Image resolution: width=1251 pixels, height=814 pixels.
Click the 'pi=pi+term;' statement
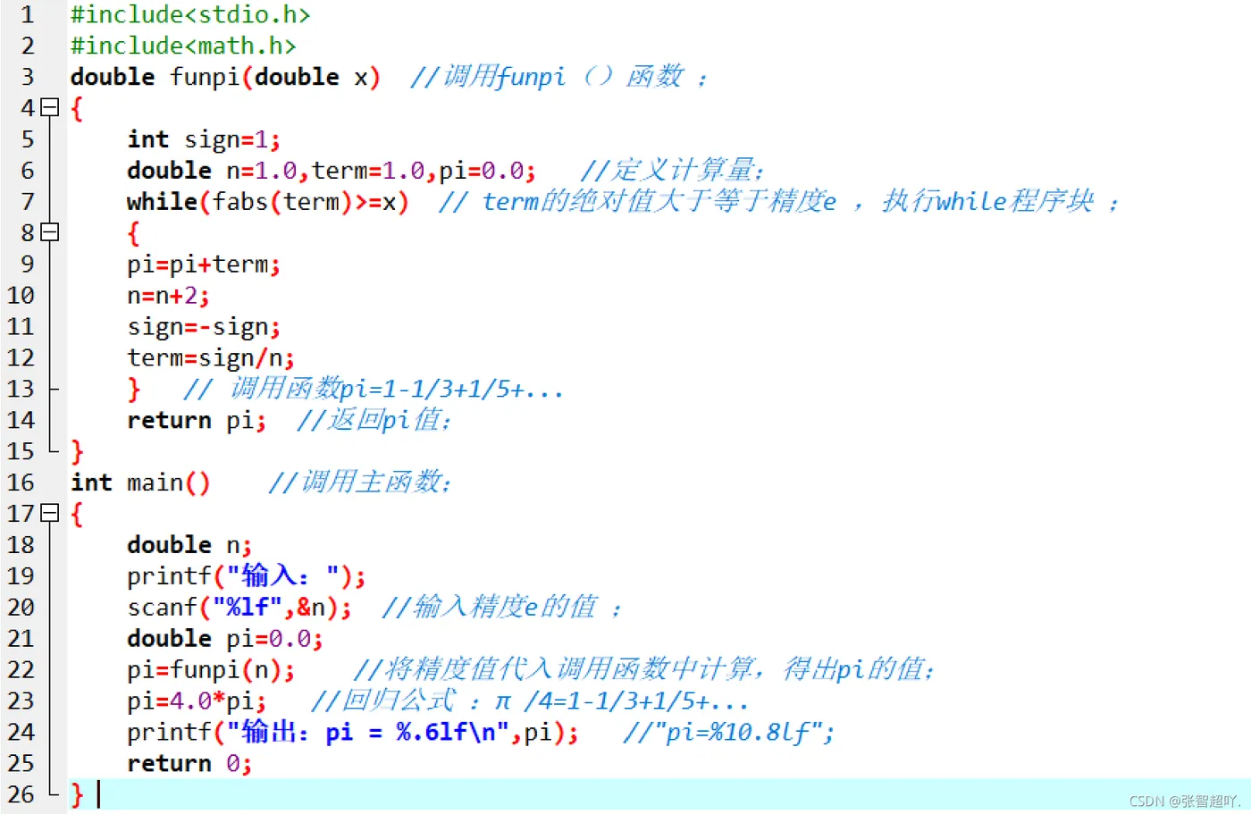(204, 264)
